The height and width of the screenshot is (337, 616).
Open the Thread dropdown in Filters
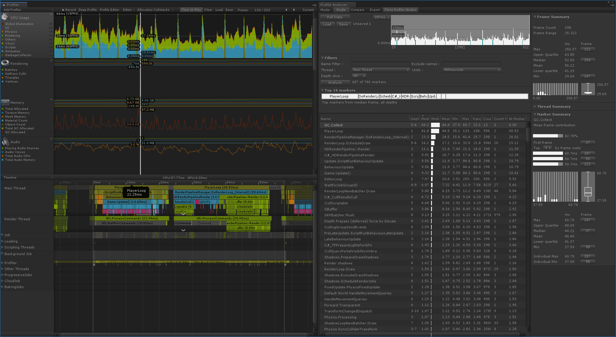click(x=379, y=70)
